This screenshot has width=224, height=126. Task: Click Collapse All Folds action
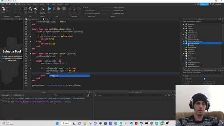pyautogui.click(x=119, y=13)
